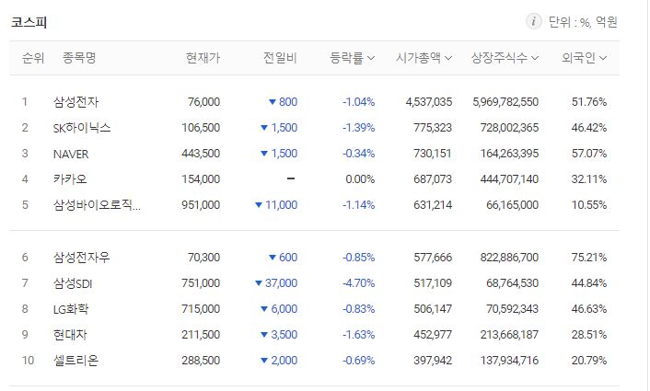Image resolution: width=650 pixels, height=391 pixels.
Task: Sort by 외국인 column dropdown
Action: (584, 58)
